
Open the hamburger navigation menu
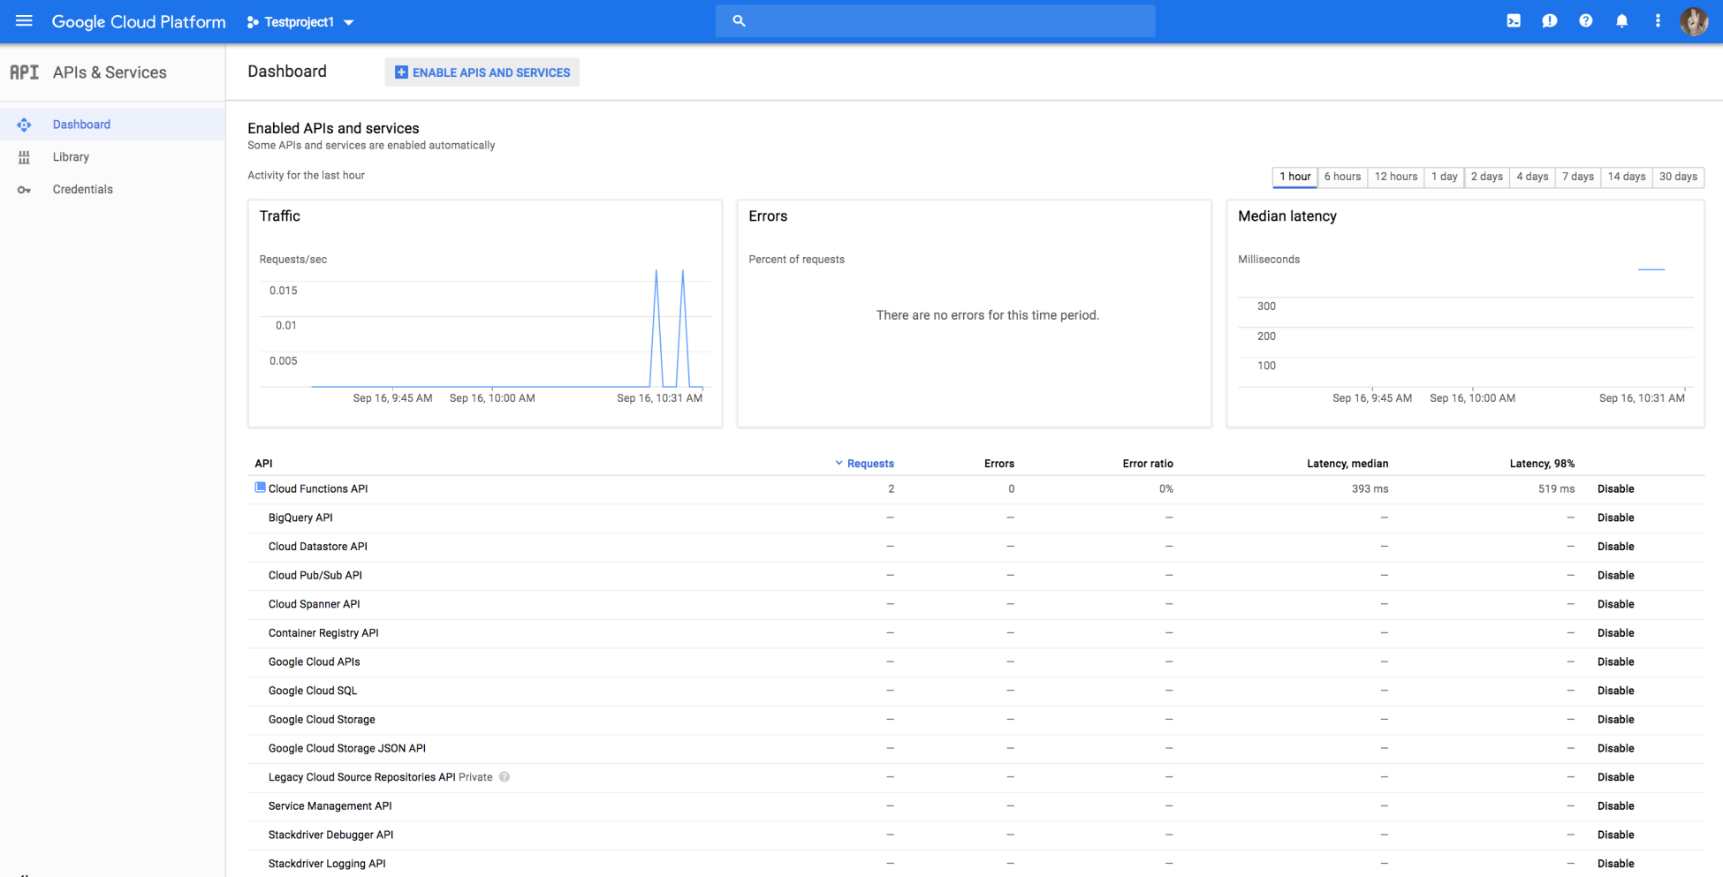click(24, 21)
